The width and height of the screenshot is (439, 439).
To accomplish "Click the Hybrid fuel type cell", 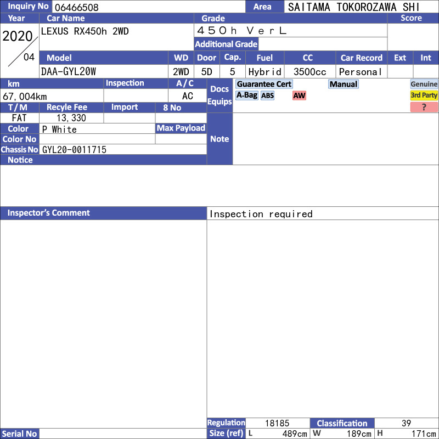I will click(x=264, y=72).
